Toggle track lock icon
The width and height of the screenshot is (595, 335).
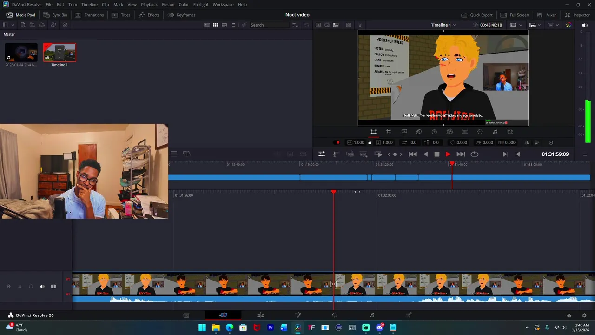point(20,287)
